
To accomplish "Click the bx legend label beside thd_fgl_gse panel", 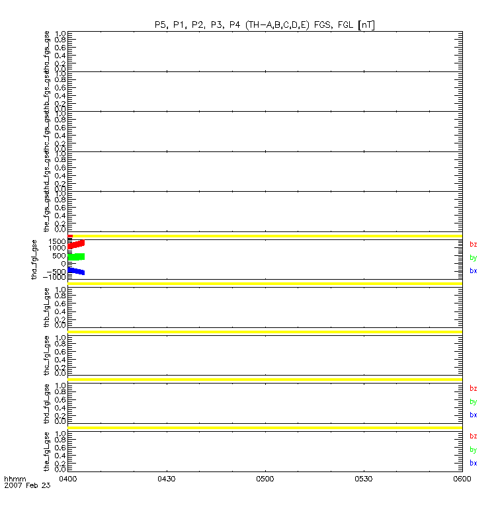I will pos(473,415).
